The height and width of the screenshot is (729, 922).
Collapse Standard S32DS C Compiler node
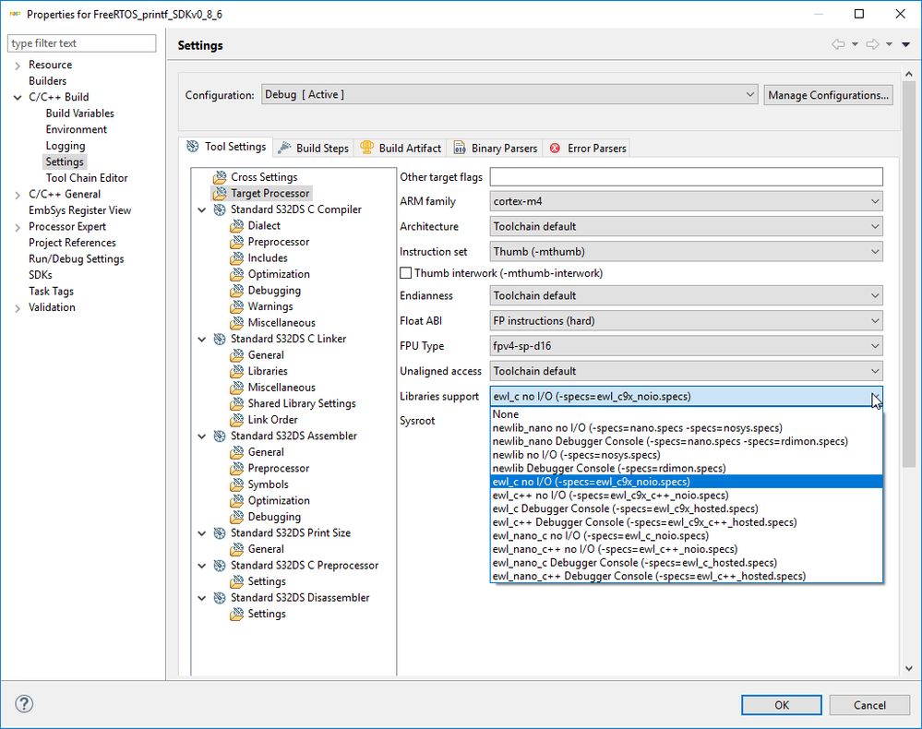202,209
